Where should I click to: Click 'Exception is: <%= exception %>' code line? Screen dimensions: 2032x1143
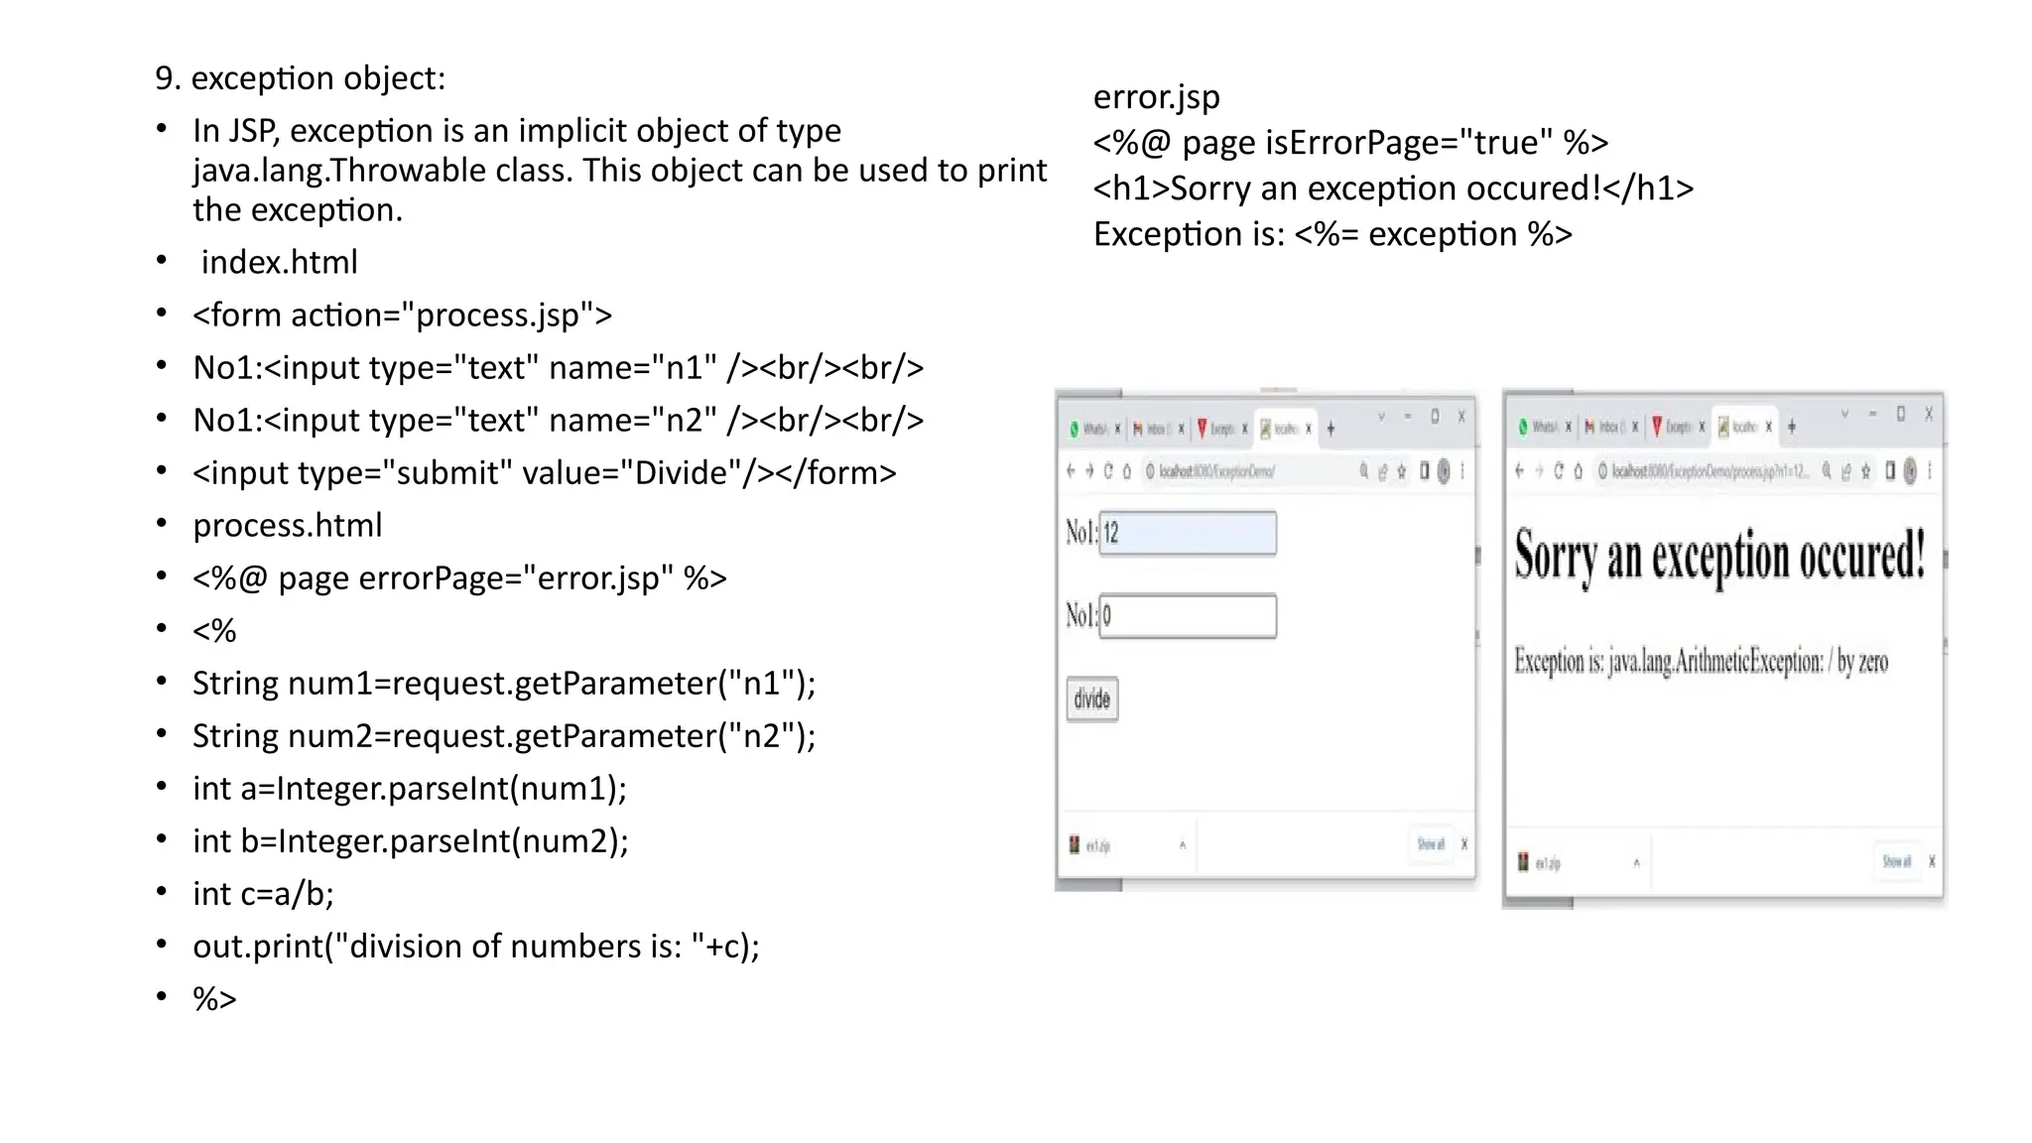click(1333, 235)
